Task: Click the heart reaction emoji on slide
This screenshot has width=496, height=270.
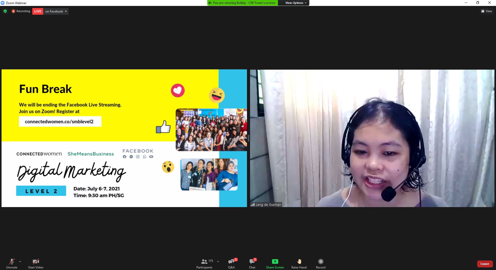Action: click(x=178, y=91)
